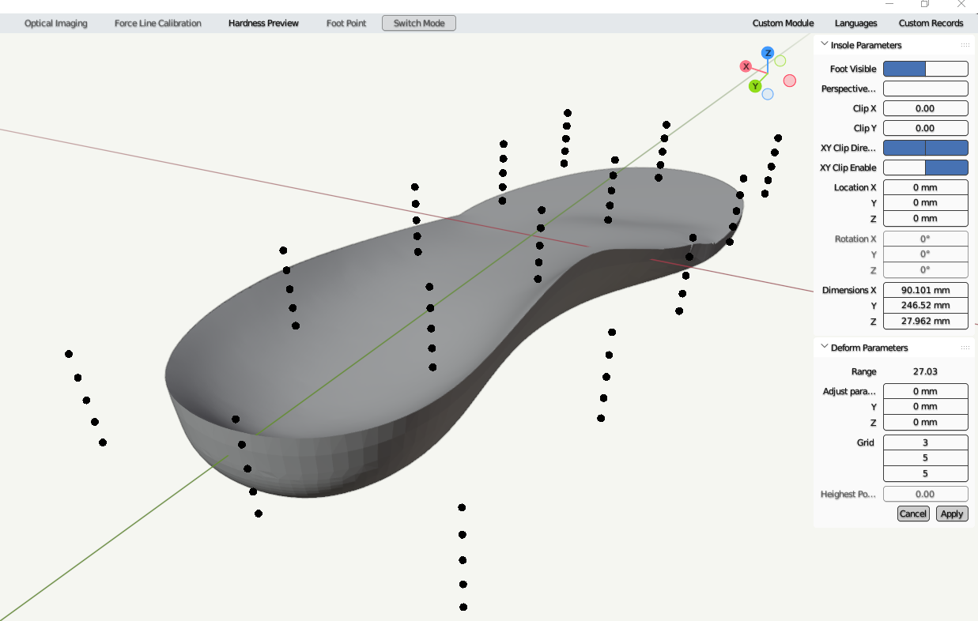Click the green Y axis gizmo handle
This screenshot has width=978, height=621.
[755, 86]
